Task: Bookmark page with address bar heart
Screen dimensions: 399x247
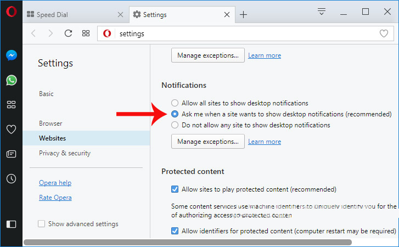Action: coord(384,33)
